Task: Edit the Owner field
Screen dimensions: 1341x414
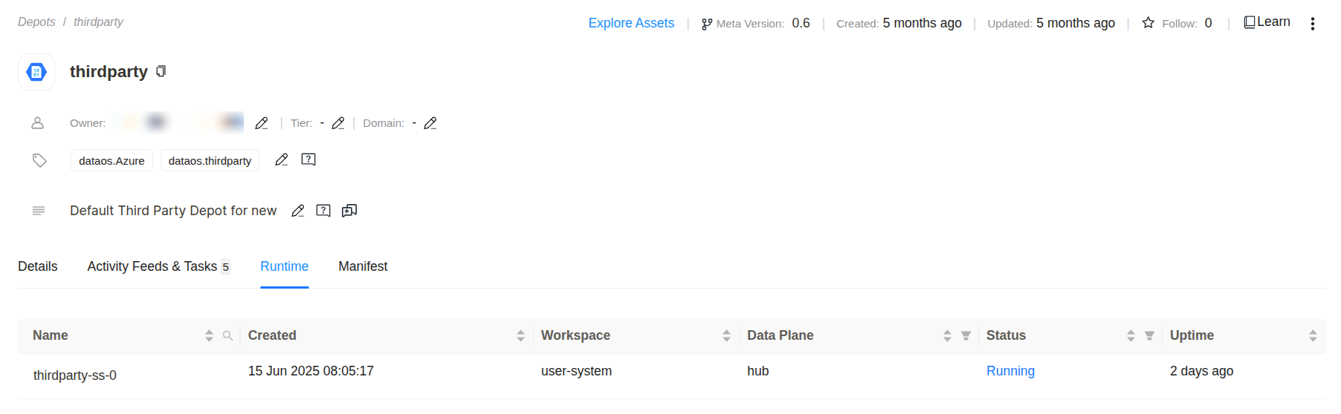Action: [x=262, y=123]
